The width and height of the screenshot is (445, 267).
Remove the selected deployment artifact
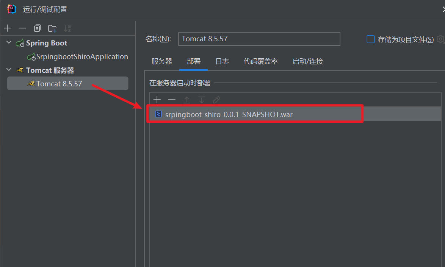(172, 100)
